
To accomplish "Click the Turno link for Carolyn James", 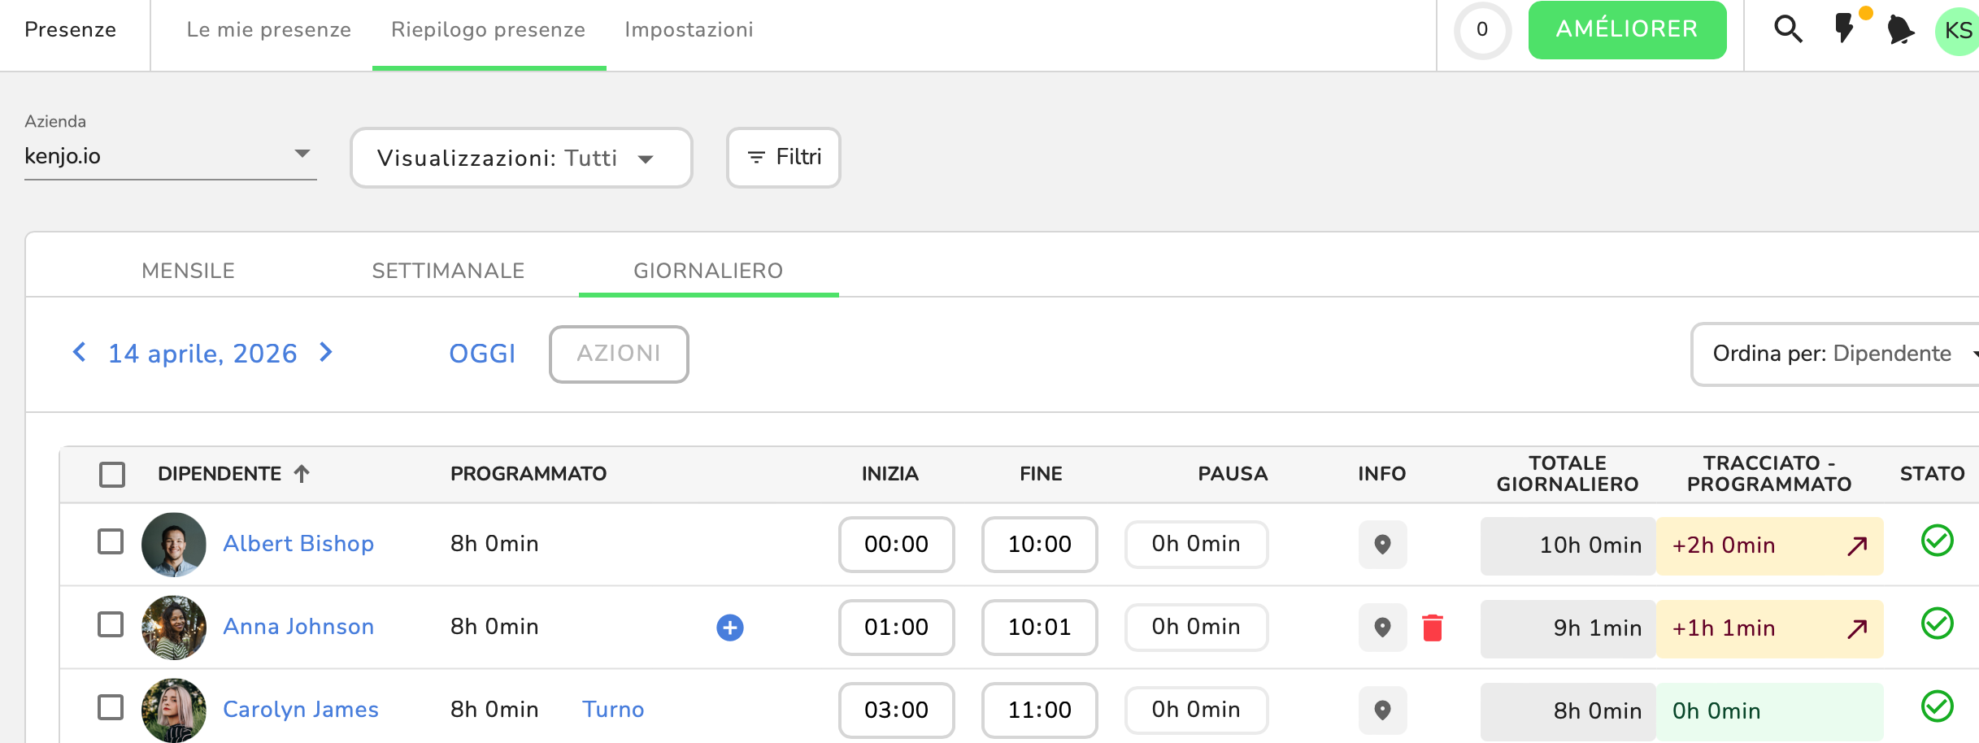I will [x=613, y=710].
